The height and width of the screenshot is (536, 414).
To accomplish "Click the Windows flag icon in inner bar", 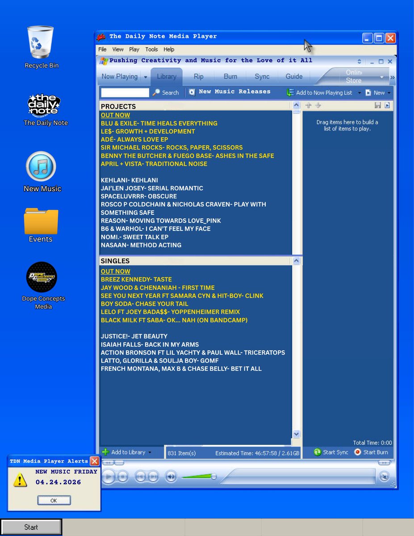I will pyautogui.click(x=104, y=61).
